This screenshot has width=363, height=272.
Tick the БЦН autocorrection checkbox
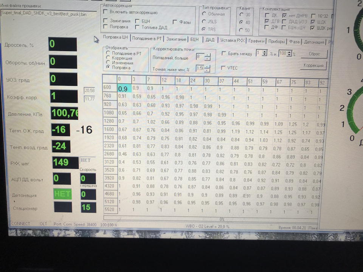click(137, 21)
